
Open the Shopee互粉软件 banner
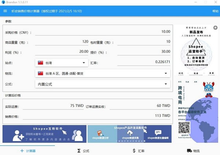click(x=44, y=134)
